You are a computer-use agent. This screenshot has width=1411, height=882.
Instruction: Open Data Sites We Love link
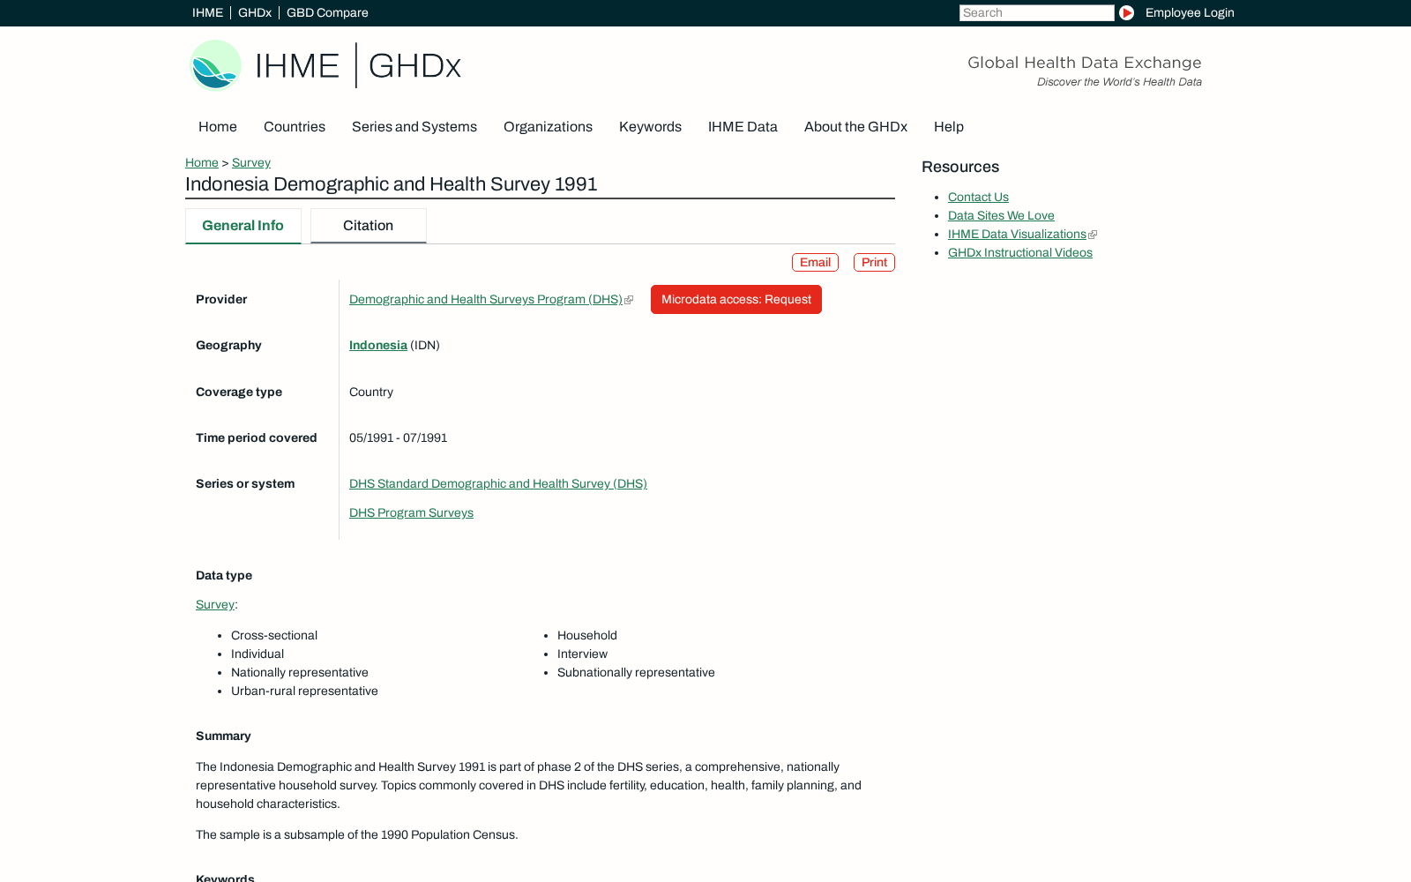pyautogui.click(x=1001, y=215)
